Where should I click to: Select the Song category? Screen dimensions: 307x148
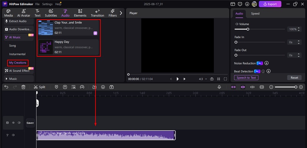[13, 46]
